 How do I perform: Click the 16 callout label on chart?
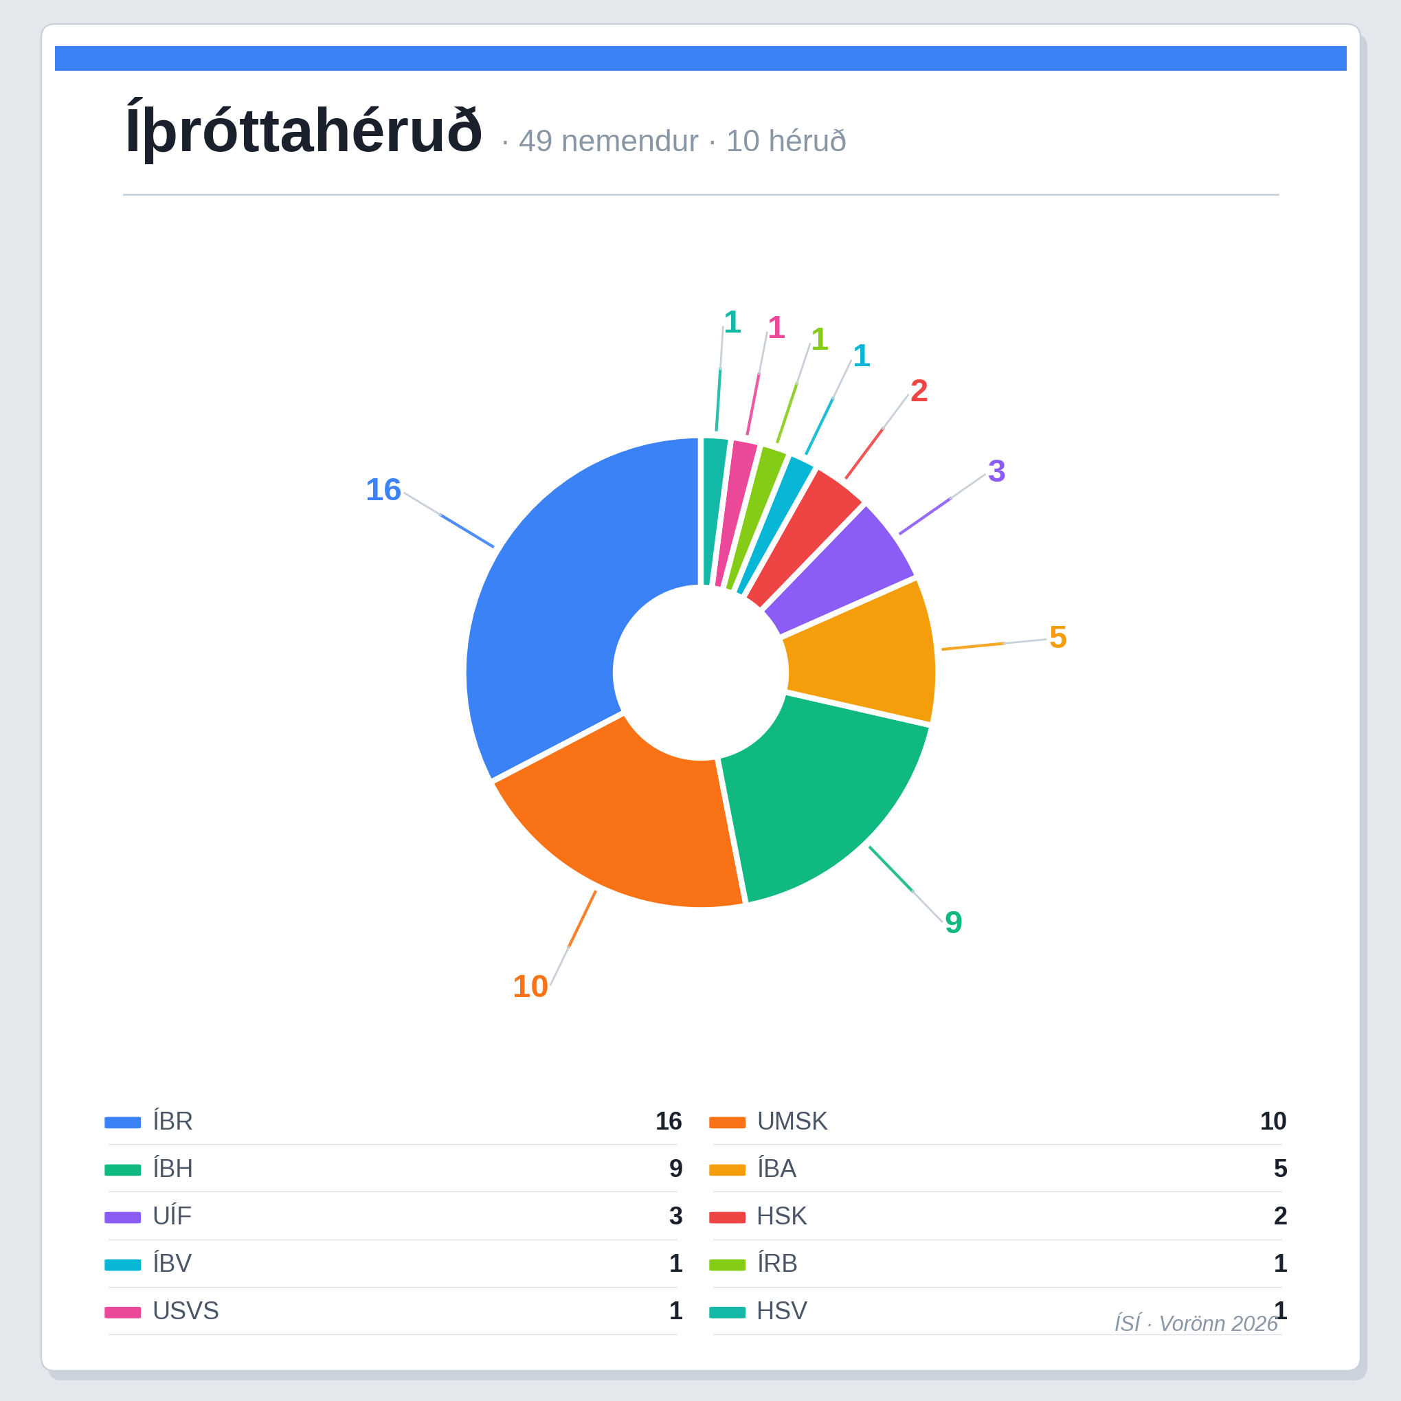[383, 490]
